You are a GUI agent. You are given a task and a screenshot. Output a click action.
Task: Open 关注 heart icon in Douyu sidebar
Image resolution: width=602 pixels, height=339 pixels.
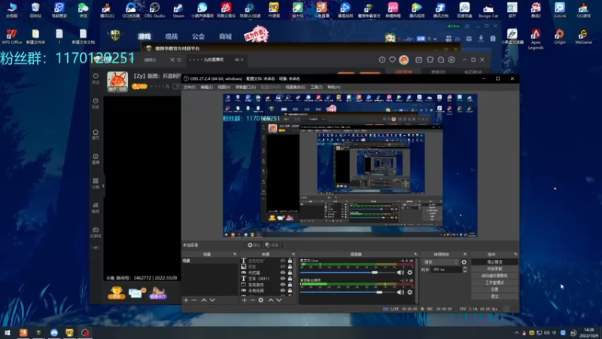[x=96, y=77]
